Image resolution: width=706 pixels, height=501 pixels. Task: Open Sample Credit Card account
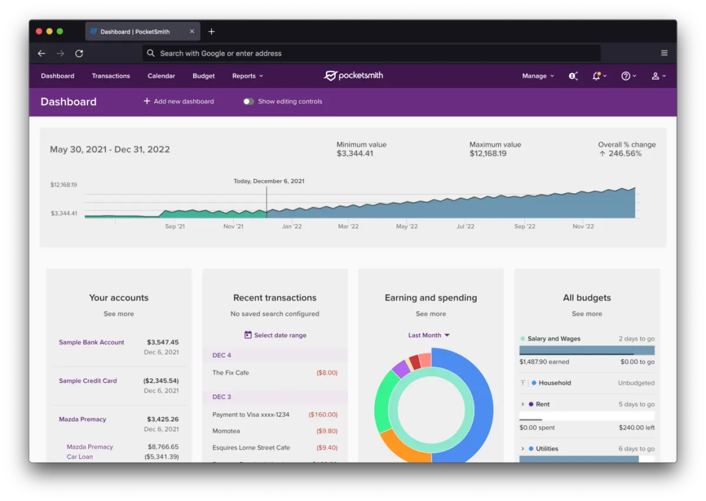[x=88, y=381]
